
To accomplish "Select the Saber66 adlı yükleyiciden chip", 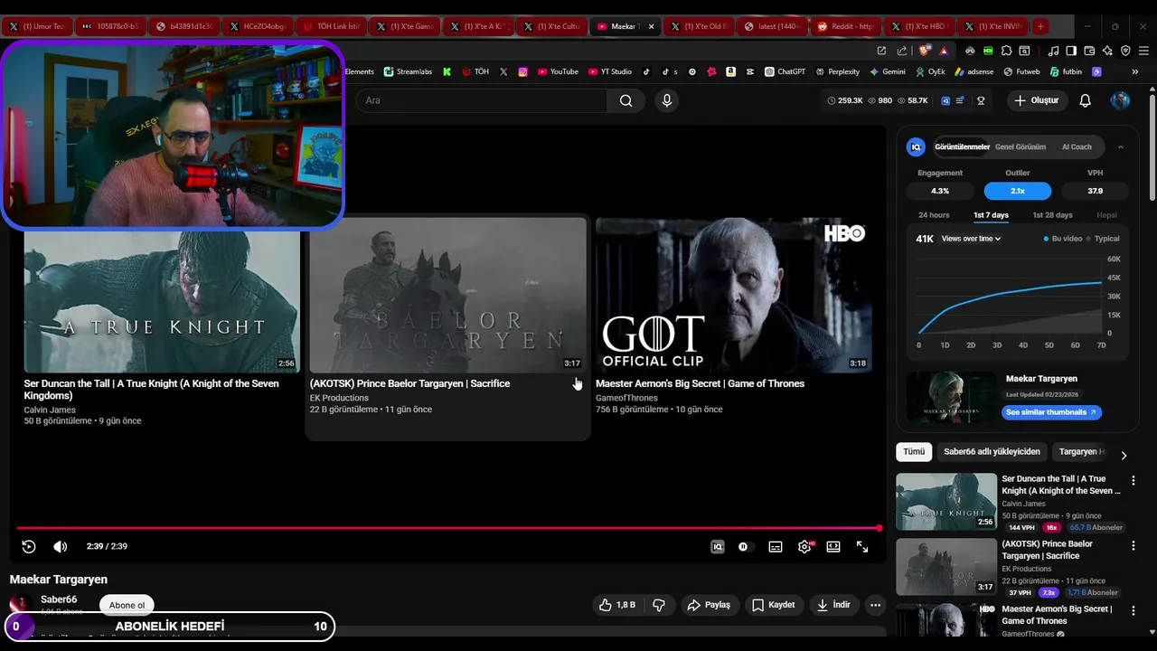I will [x=992, y=451].
